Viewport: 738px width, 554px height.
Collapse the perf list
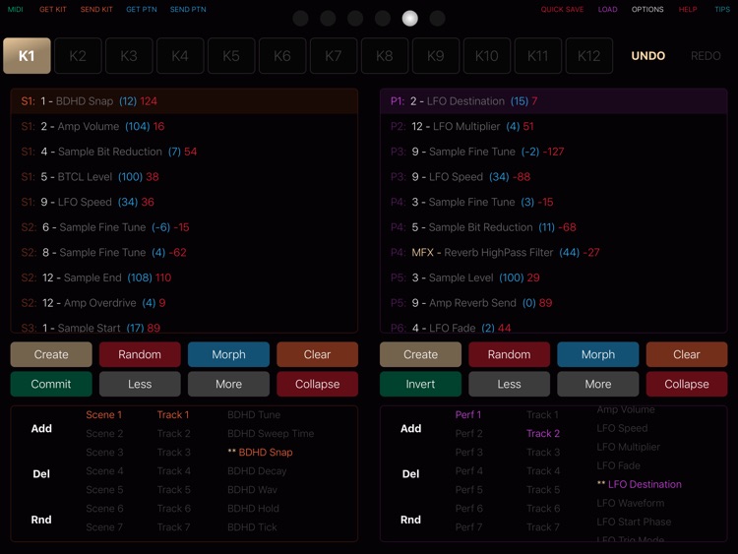click(687, 384)
